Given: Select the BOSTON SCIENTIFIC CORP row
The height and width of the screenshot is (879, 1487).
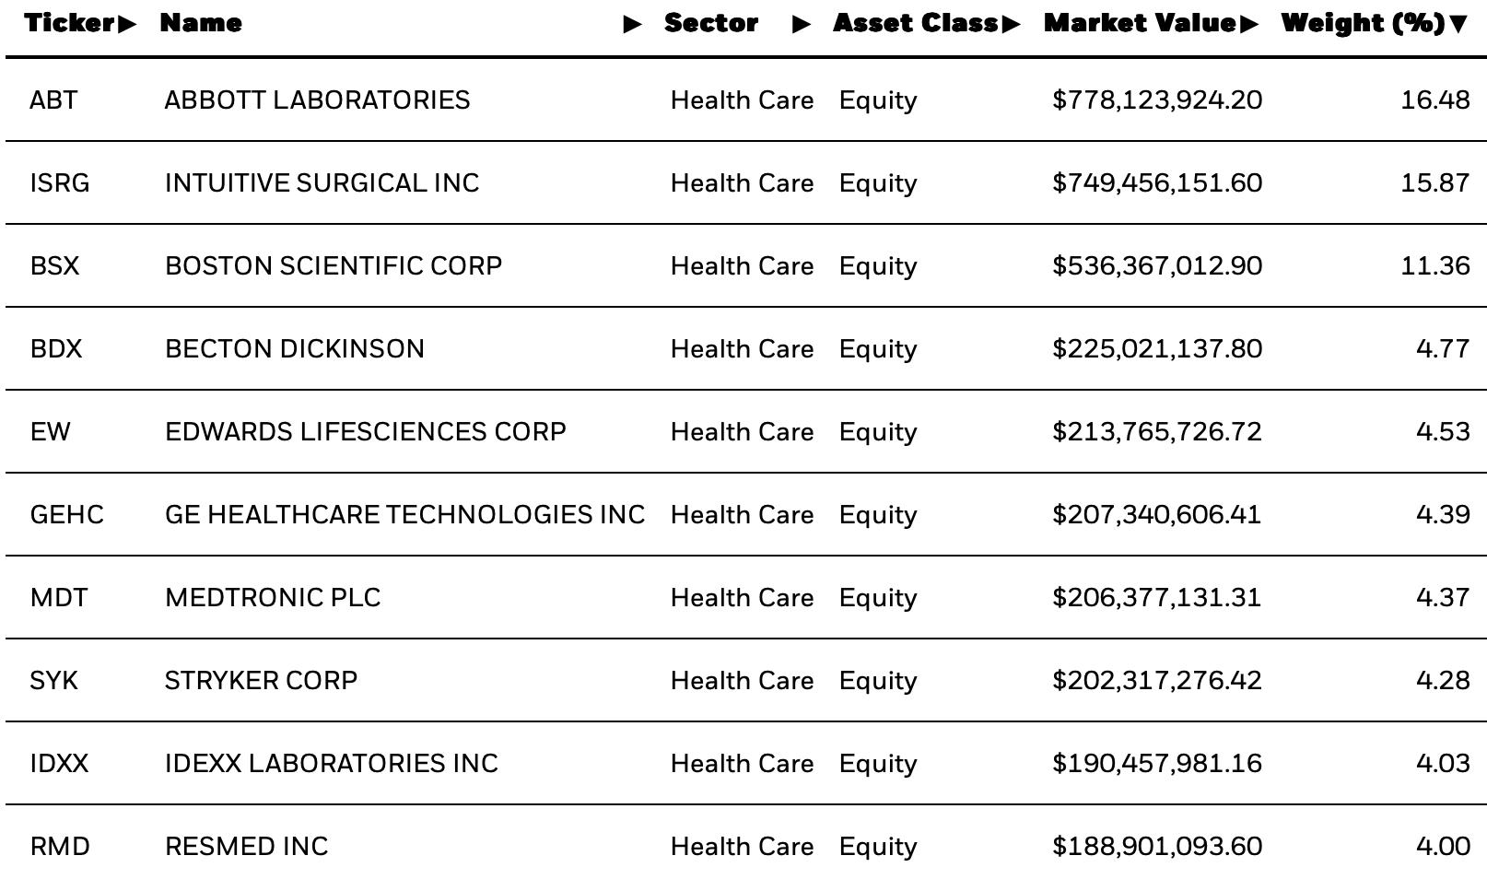Looking at the screenshot, I should (x=746, y=265).
